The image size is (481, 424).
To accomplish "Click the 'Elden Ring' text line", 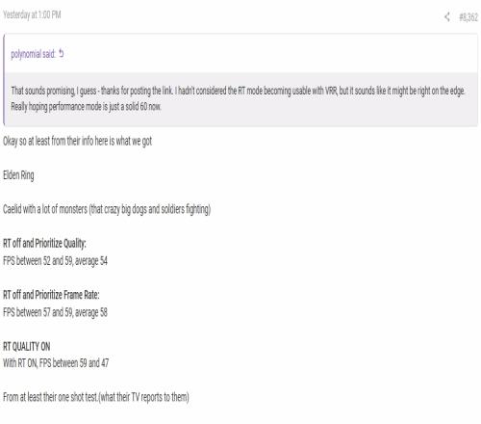I will tap(18, 175).
